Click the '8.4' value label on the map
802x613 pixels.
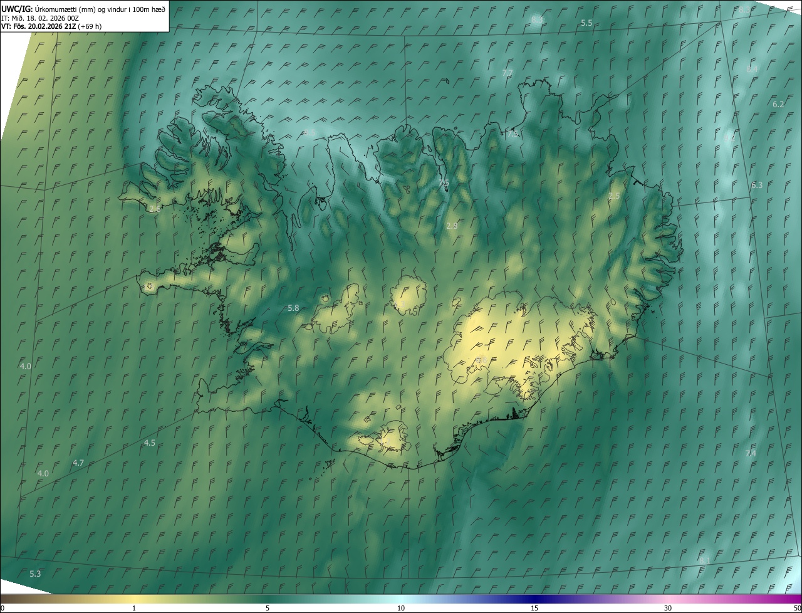pyautogui.click(x=753, y=69)
